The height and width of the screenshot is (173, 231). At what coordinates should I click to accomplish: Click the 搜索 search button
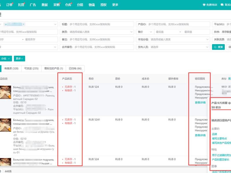click(x=218, y=47)
